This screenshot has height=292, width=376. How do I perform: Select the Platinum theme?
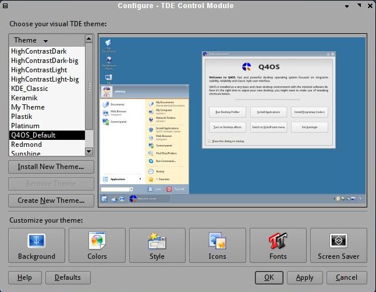point(47,126)
